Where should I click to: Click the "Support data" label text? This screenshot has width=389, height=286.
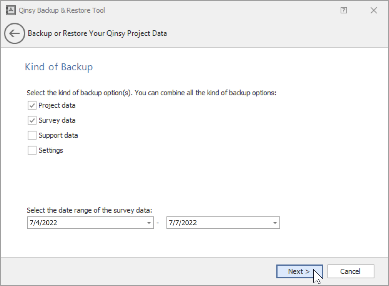pyautogui.click(x=58, y=135)
